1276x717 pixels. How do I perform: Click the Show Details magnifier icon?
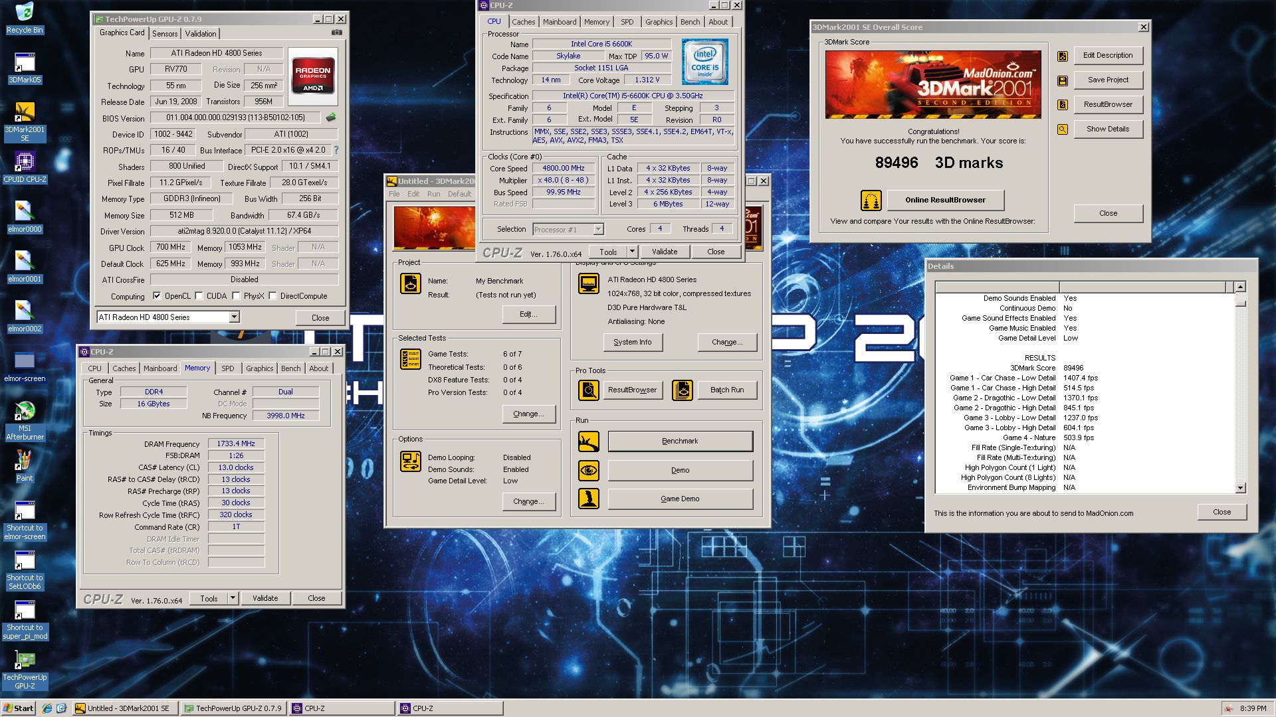tap(1063, 129)
